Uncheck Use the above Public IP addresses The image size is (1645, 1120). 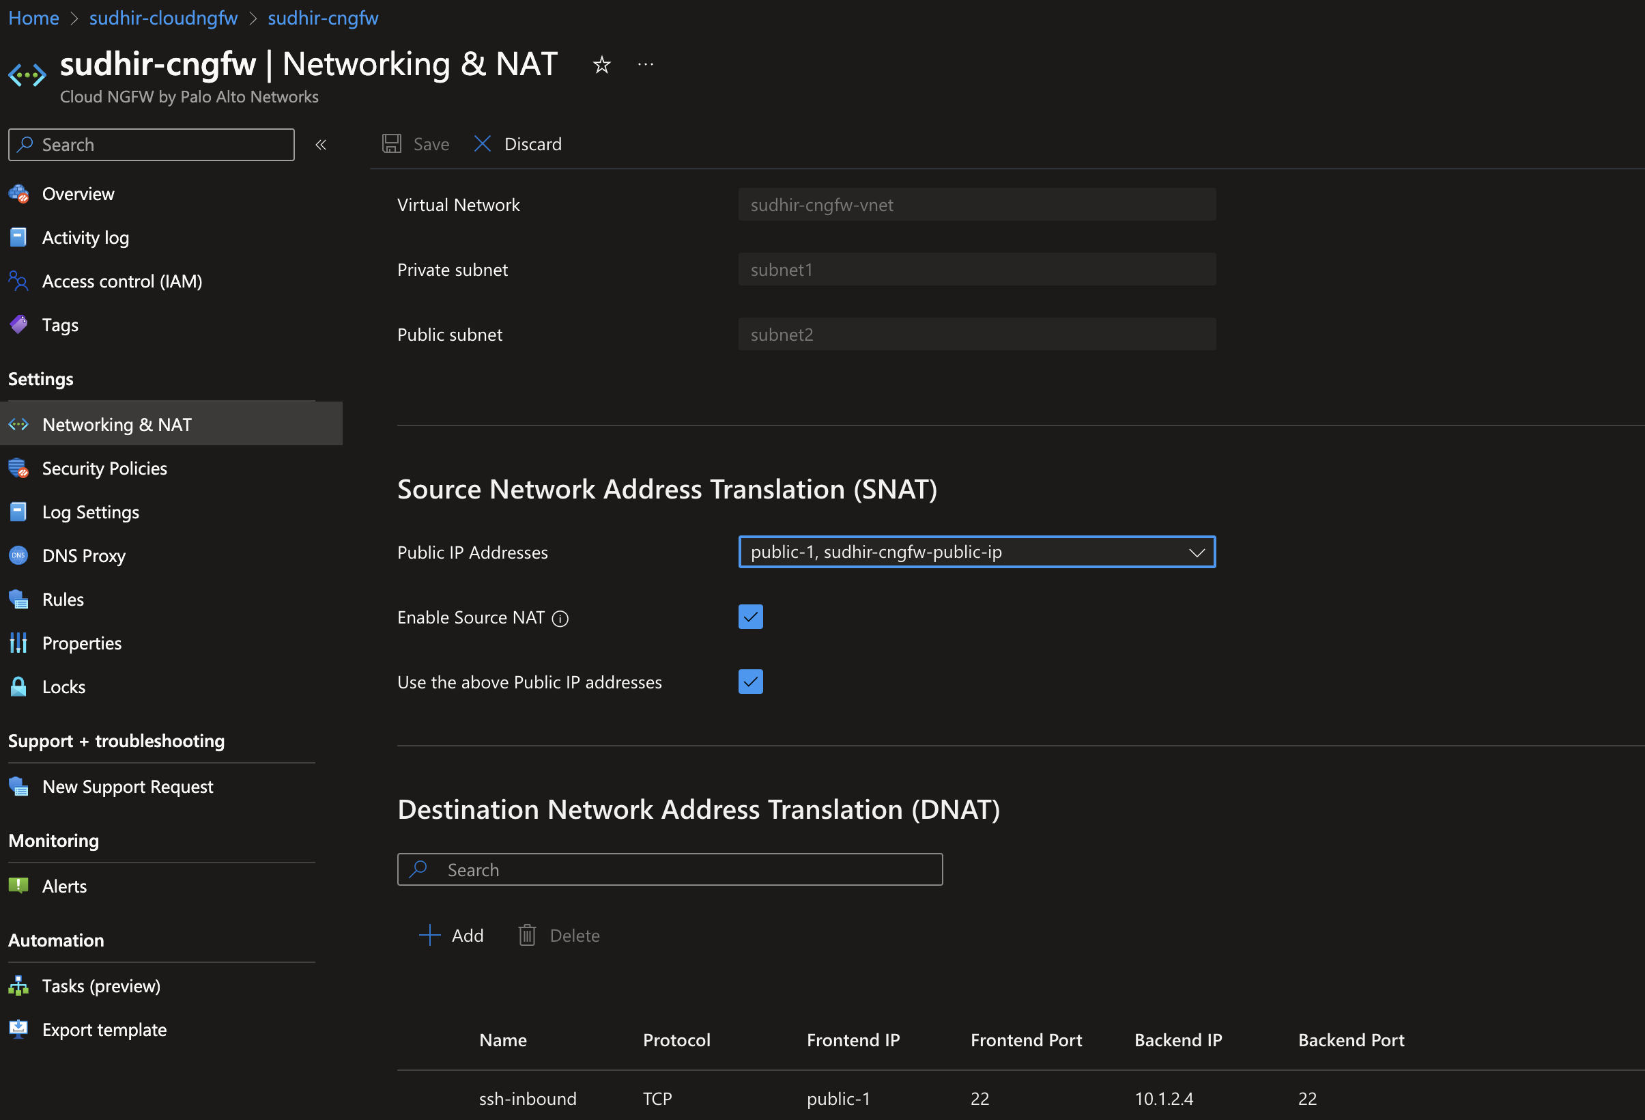pos(749,682)
